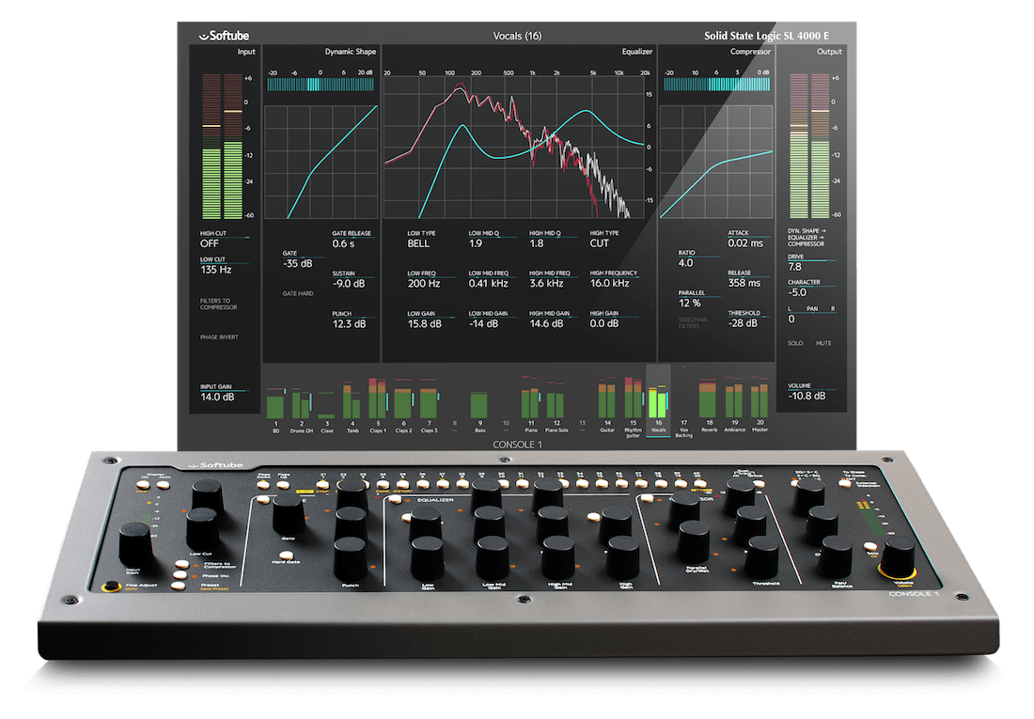Viewport: 1034px width, 719px height.
Task: Click the HIGH FREQUENCY value 16.0 kHz
Action: [x=609, y=284]
